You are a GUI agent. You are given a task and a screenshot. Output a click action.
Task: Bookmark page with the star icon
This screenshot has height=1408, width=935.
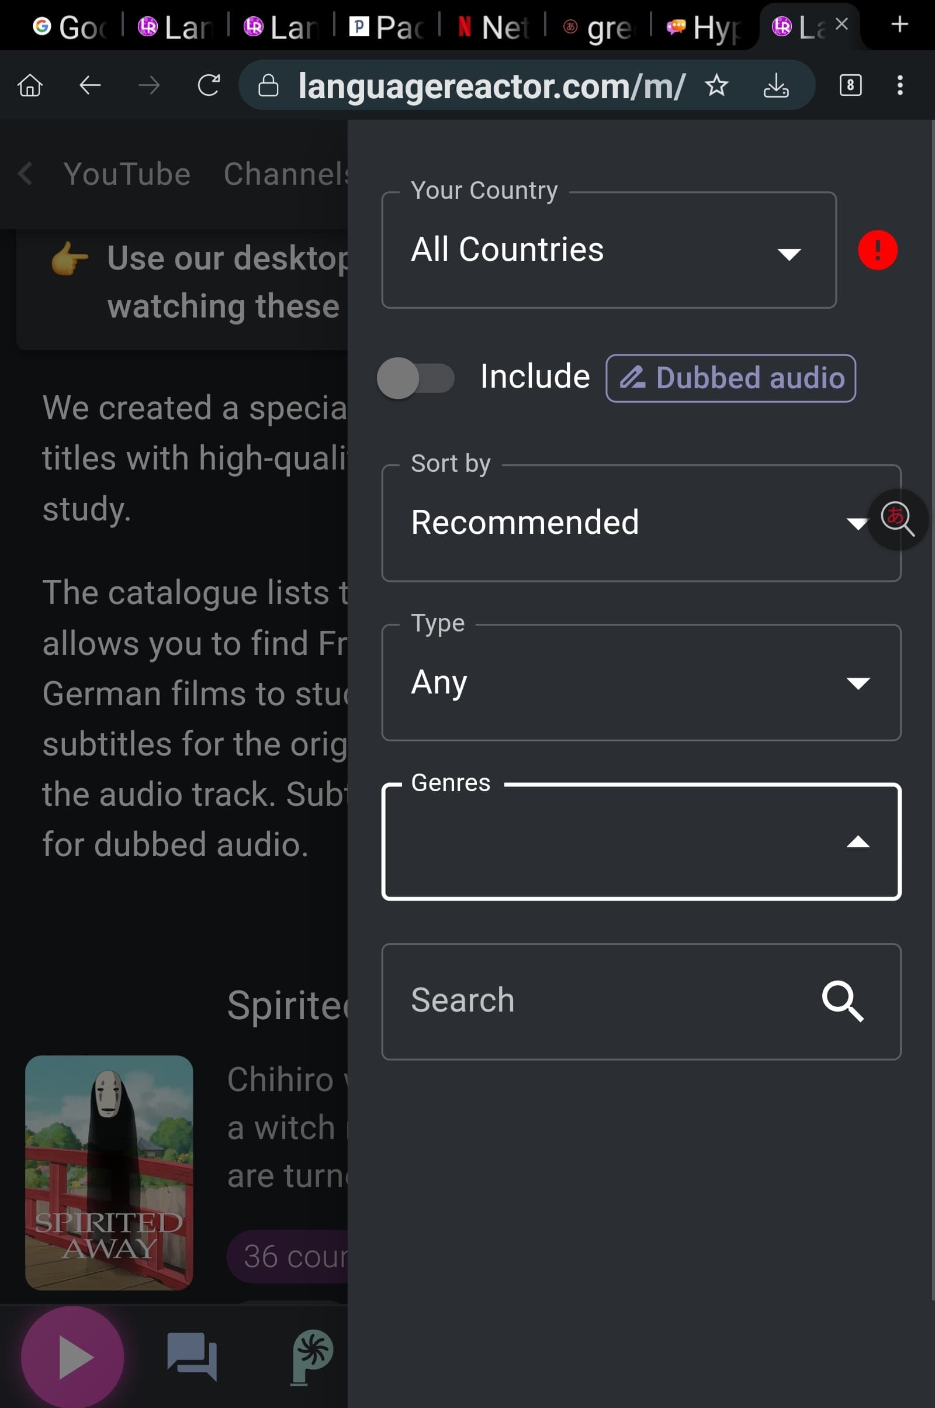(716, 85)
